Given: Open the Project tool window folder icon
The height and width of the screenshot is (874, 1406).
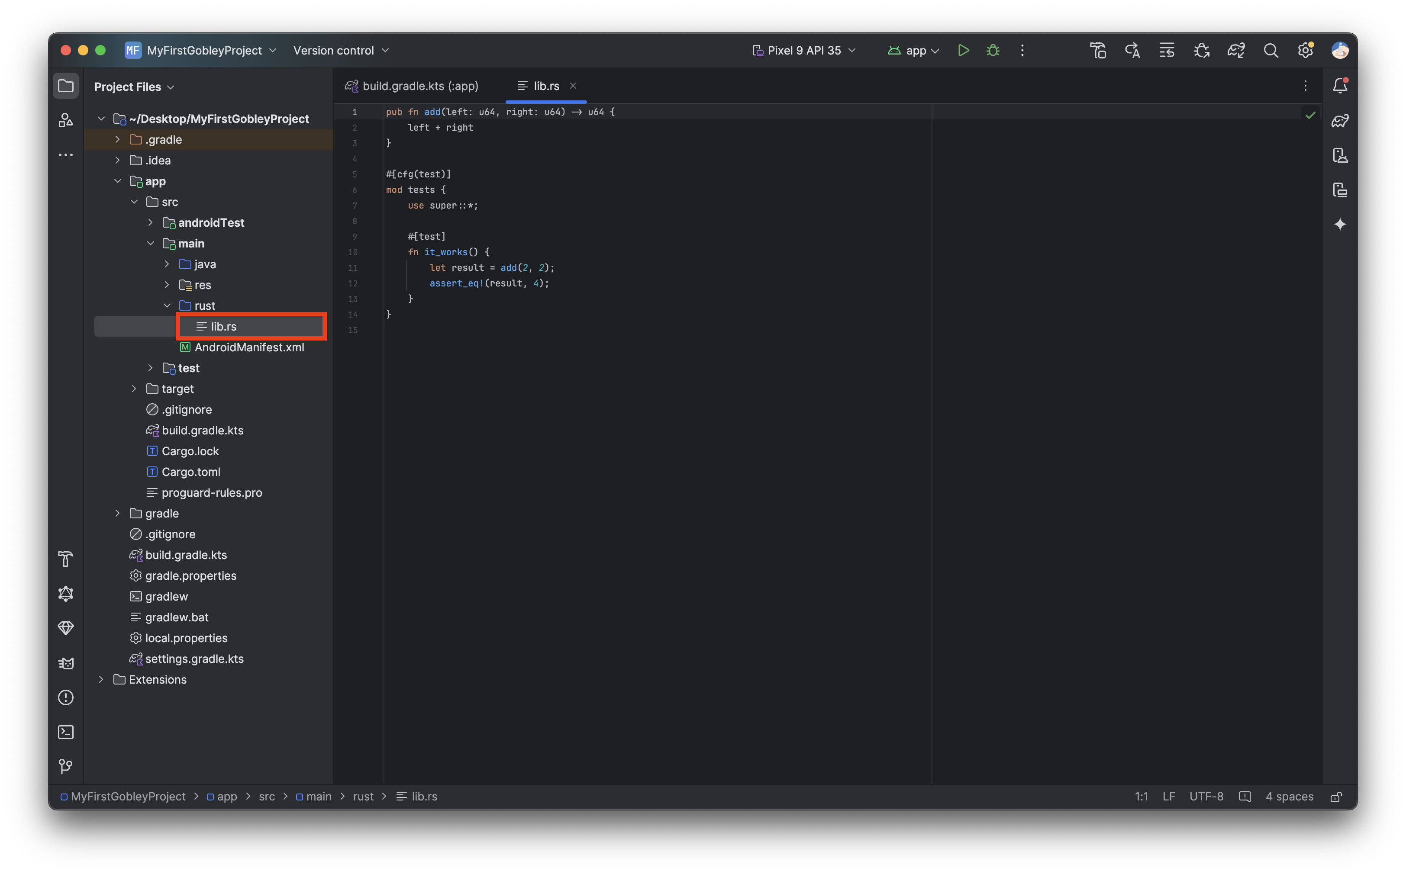Looking at the screenshot, I should click(66, 86).
